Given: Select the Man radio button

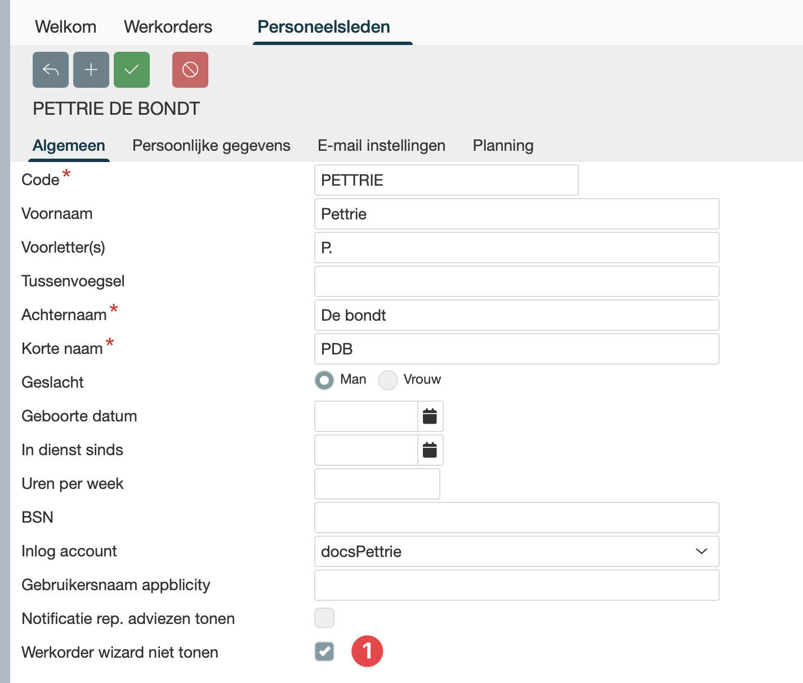Looking at the screenshot, I should click(x=324, y=380).
